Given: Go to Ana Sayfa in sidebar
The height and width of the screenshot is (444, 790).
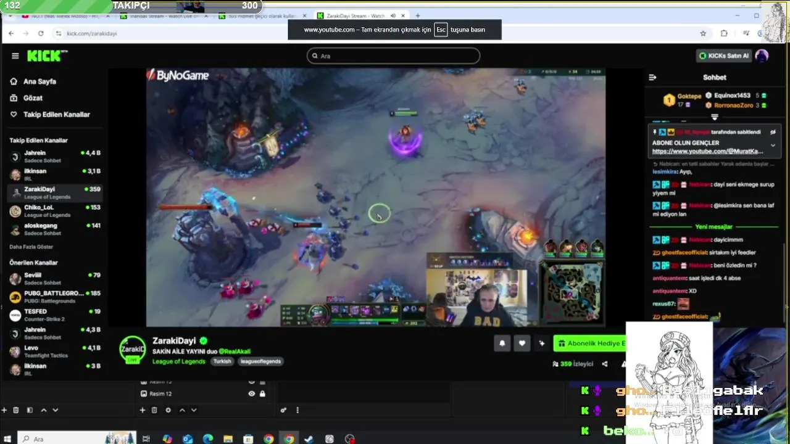Looking at the screenshot, I should pos(39,81).
